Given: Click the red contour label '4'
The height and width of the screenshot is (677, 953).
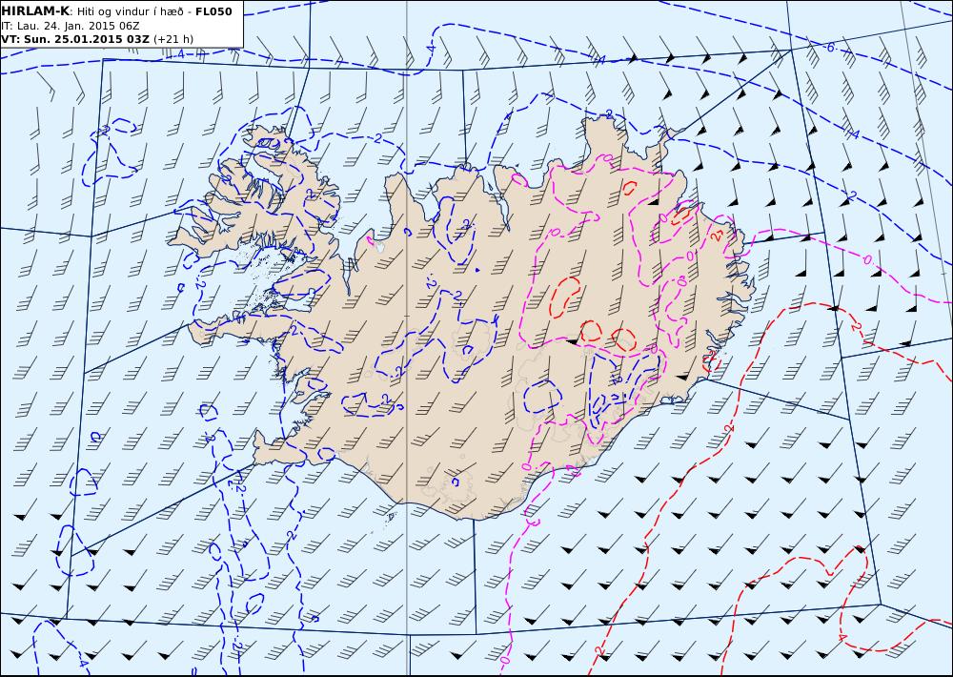Looking at the screenshot, I should point(843,637).
